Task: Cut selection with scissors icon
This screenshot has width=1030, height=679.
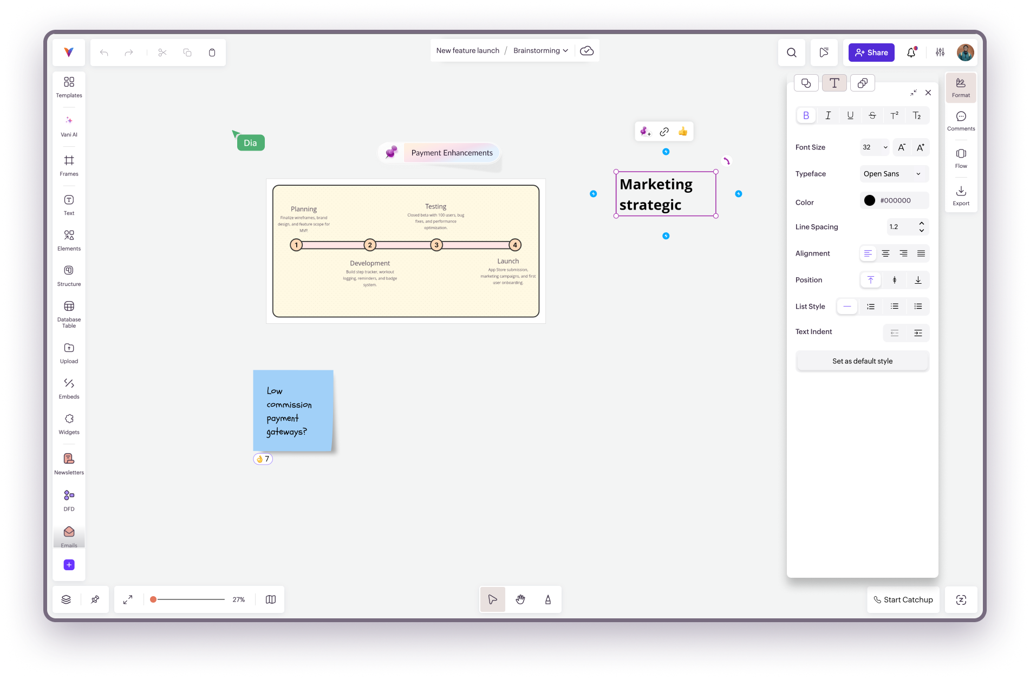Action: [162, 53]
